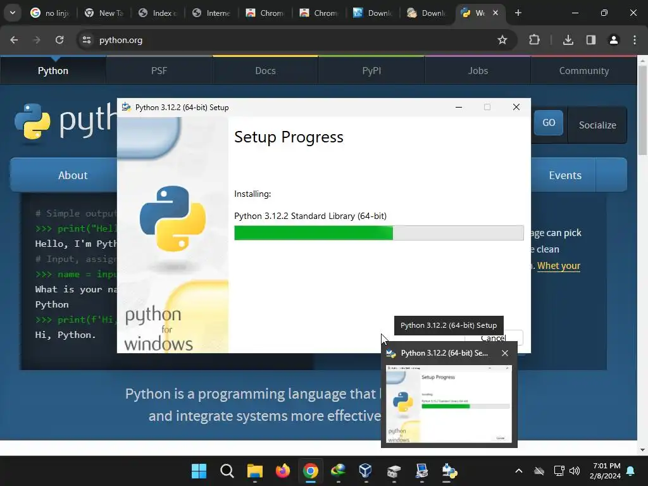Switch to the last 'Downl' tab

coord(427,13)
